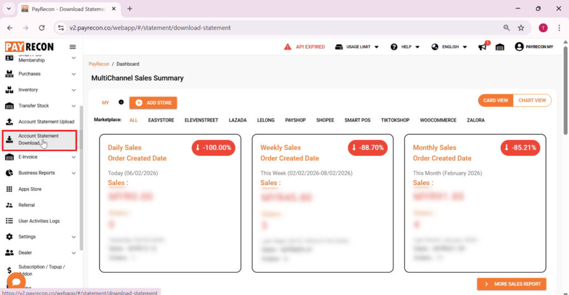Click the Settings gear icon in sidebar
Screen dimensions: 569x295
pos(9,237)
